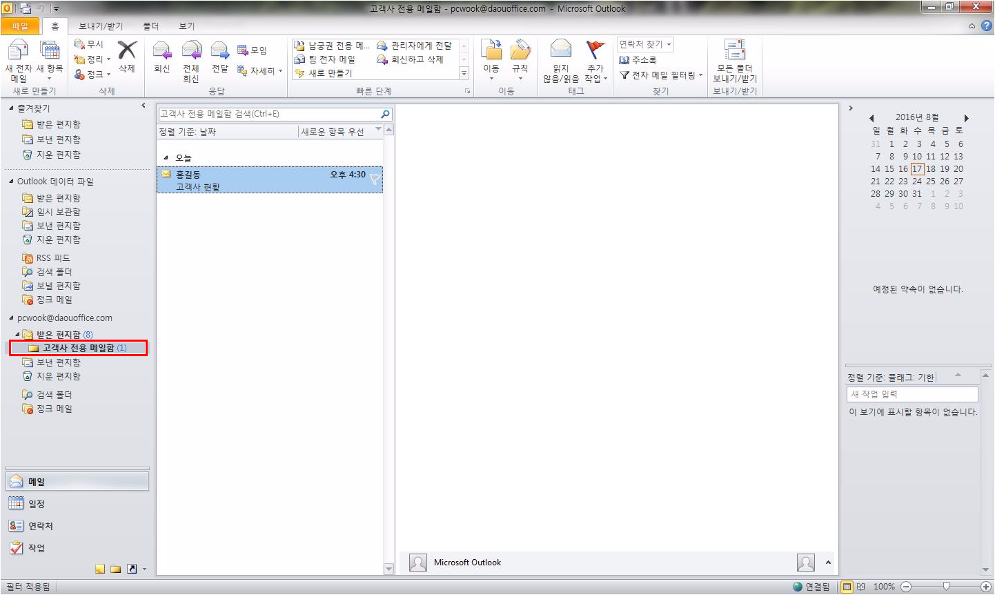995x595 pixels.
Task: Minimize the ribbon with the caret button
Action: pos(972,26)
